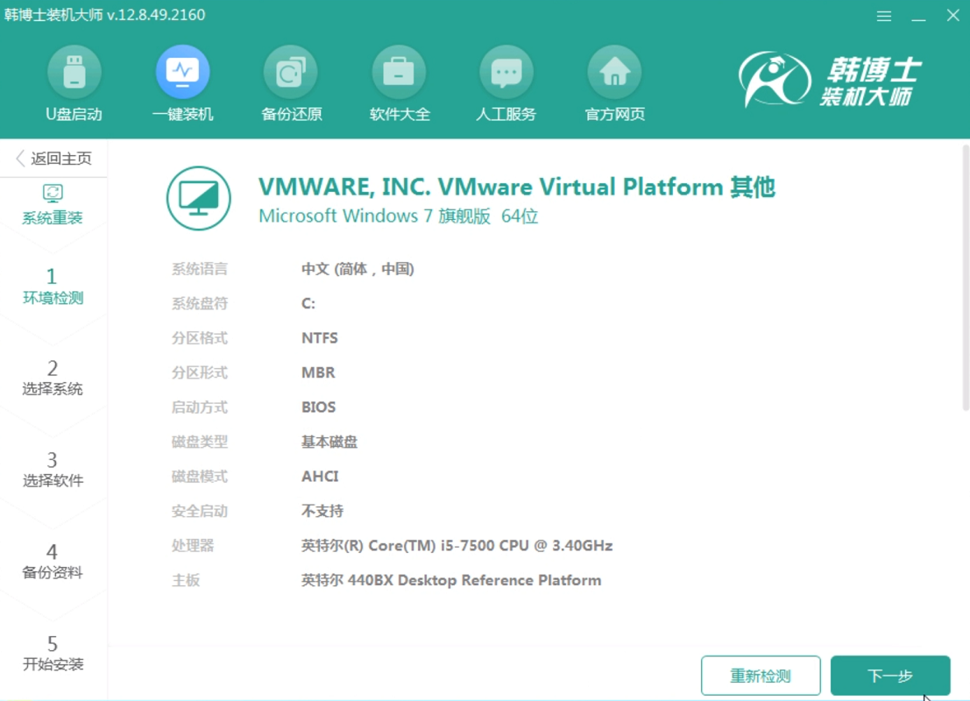Viewport: 970px width, 701px height.
Task: Select step 3 选择软件
Action: tap(53, 469)
